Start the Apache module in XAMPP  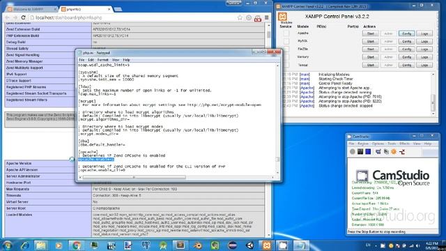(x=370, y=33)
